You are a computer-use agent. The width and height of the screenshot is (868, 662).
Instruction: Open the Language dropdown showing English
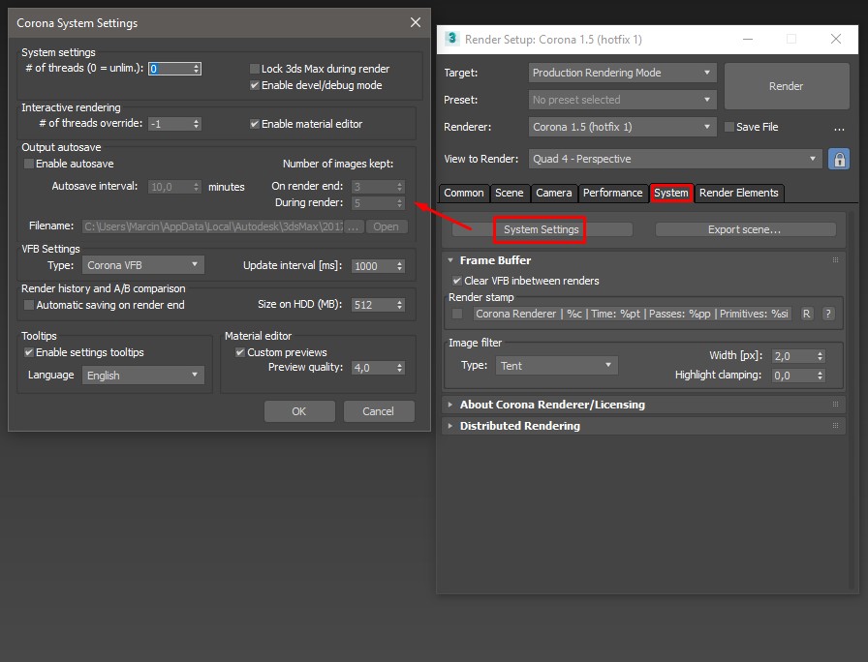(142, 376)
